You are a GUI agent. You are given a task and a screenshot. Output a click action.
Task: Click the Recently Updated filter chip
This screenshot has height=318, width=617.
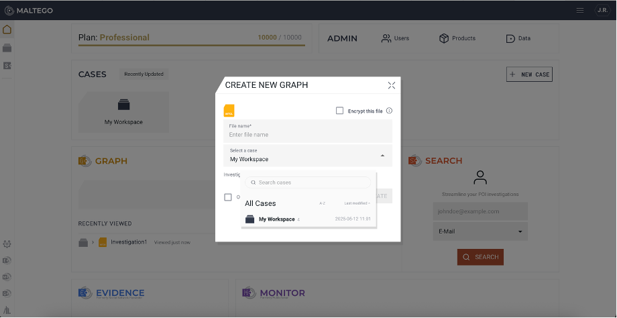pyautogui.click(x=144, y=74)
